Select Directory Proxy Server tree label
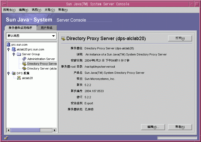201x142 pixels. pyautogui.click(x=42, y=64)
